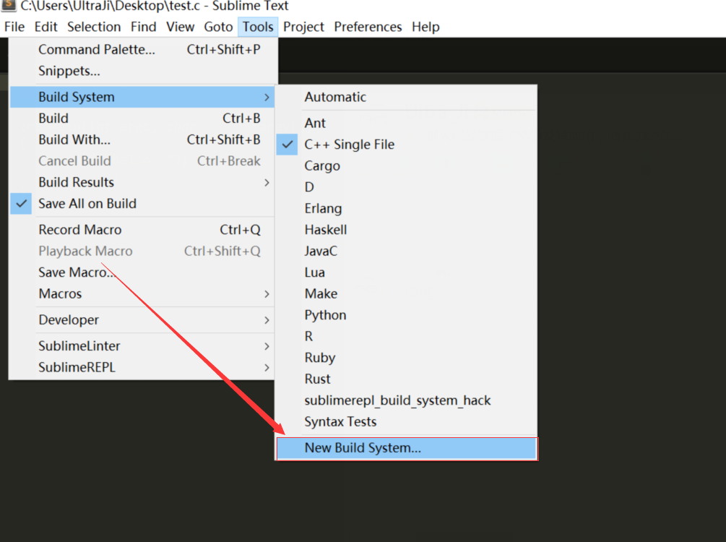Open the Goto menu
This screenshot has height=542, width=726.
[218, 27]
